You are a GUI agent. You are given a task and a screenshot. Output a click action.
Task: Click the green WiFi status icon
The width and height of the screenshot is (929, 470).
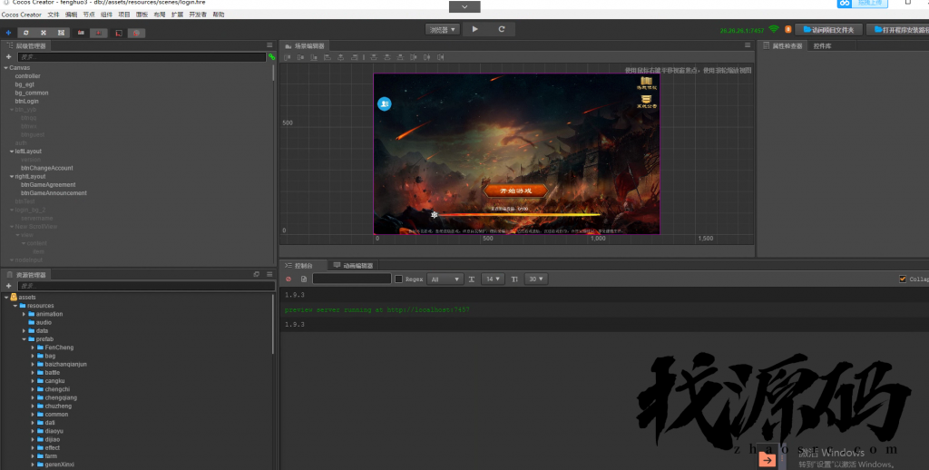pos(774,29)
